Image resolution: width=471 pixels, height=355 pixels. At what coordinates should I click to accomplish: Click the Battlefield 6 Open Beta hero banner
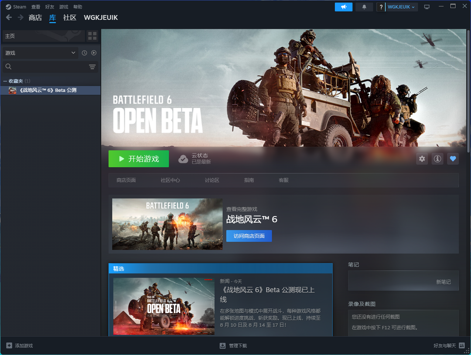pyautogui.click(x=283, y=88)
